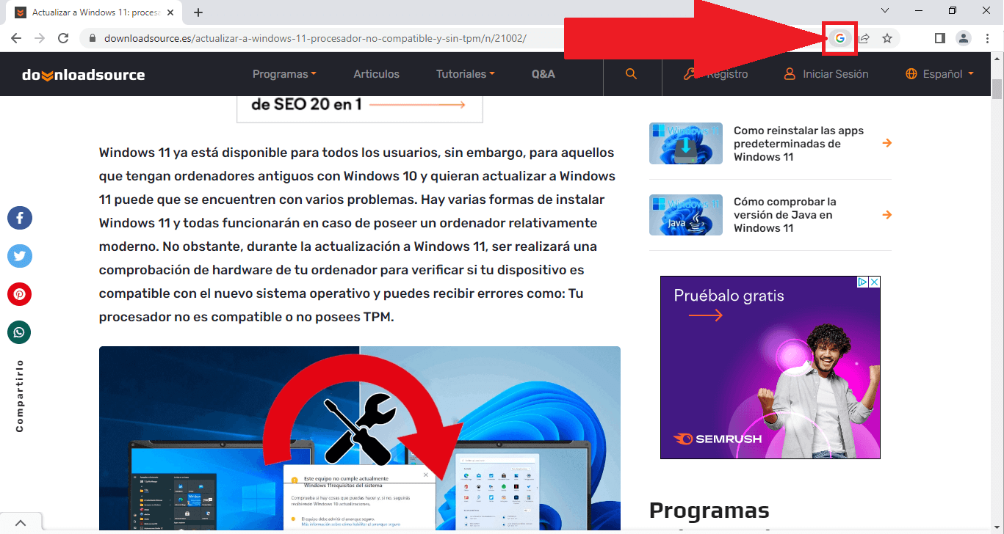
Task: Open the Q&A section
Action: click(543, 74)
